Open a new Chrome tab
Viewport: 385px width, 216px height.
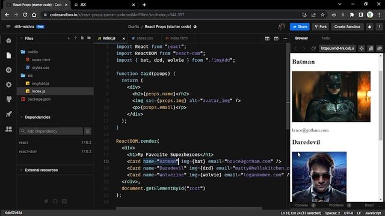[x=144, y=5]
